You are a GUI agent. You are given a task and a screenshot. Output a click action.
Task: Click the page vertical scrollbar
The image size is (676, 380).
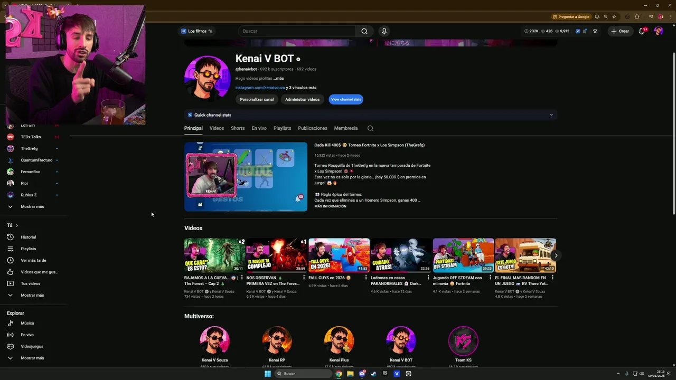pos(673,132)
